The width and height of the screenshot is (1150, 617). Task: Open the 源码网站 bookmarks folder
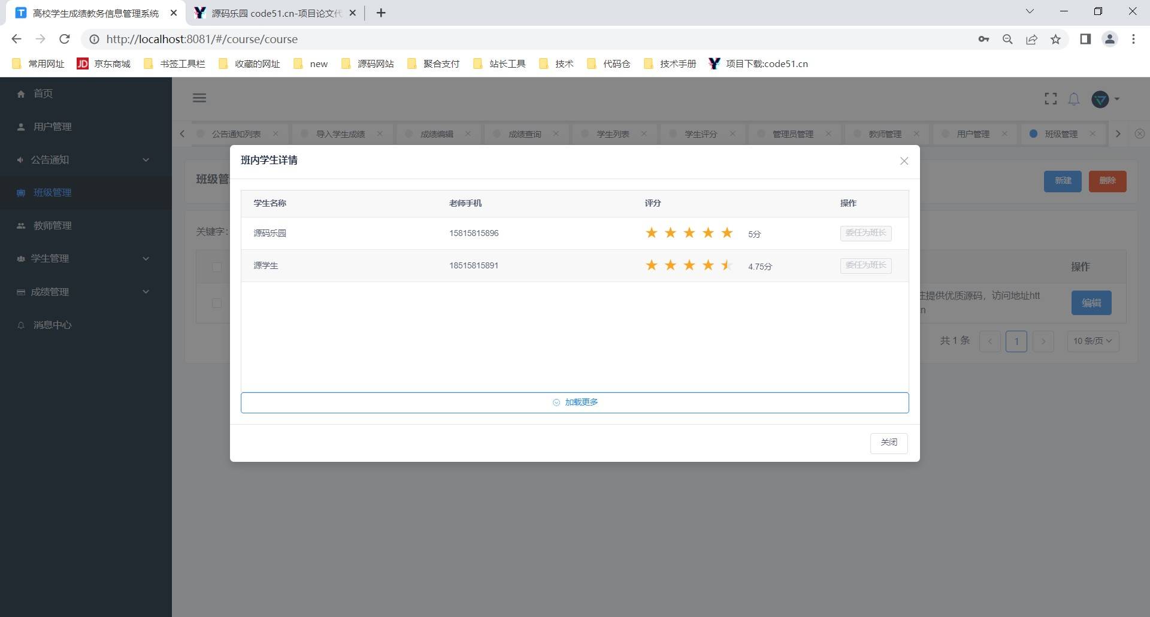click(x=368, y=63)
